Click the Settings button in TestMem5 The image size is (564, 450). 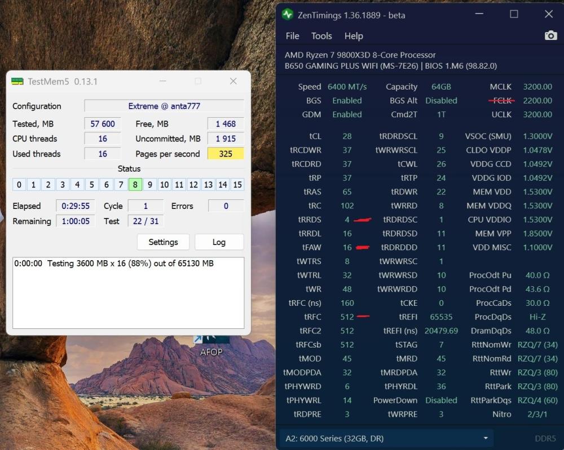coord(163,242)
